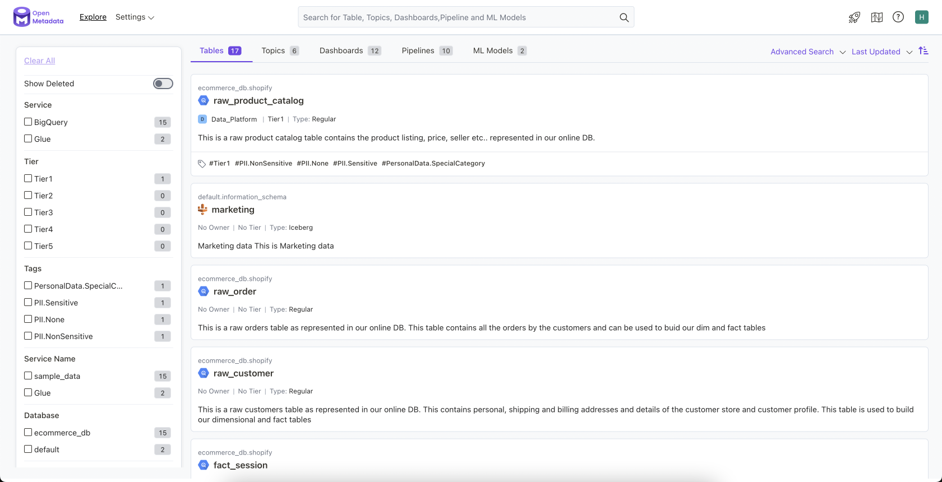
Task: Open the marketing table
Action: point(233,210)
